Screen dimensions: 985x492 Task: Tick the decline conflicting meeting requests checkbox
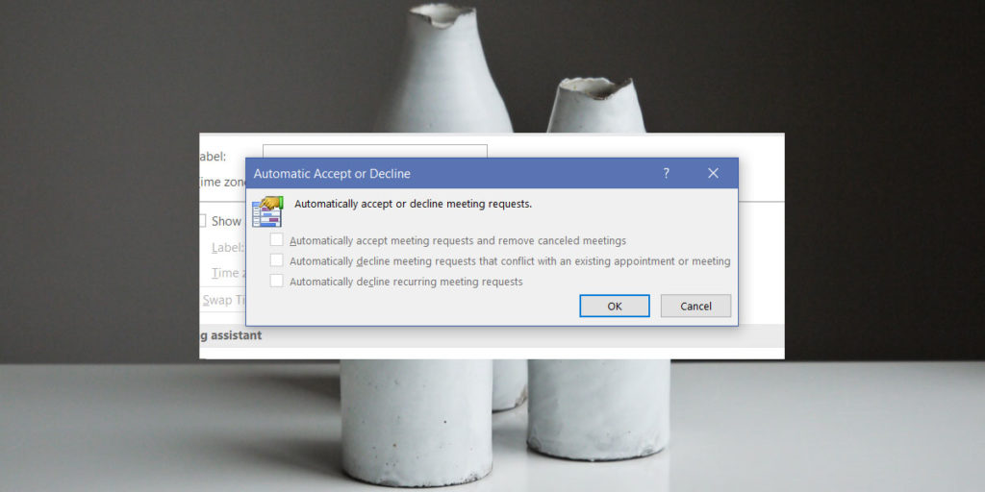tap(277, 260)
